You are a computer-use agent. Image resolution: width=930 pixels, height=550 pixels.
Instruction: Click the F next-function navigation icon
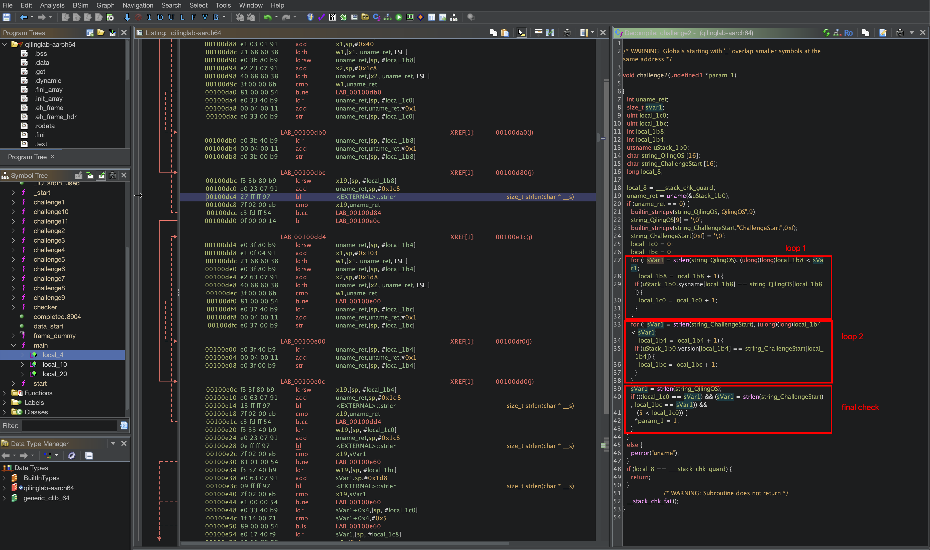point(193,17)
